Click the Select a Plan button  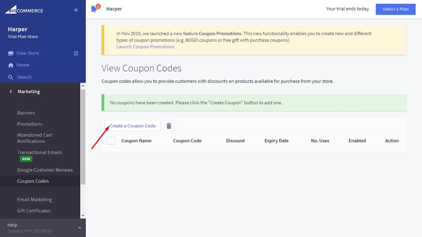395,9
